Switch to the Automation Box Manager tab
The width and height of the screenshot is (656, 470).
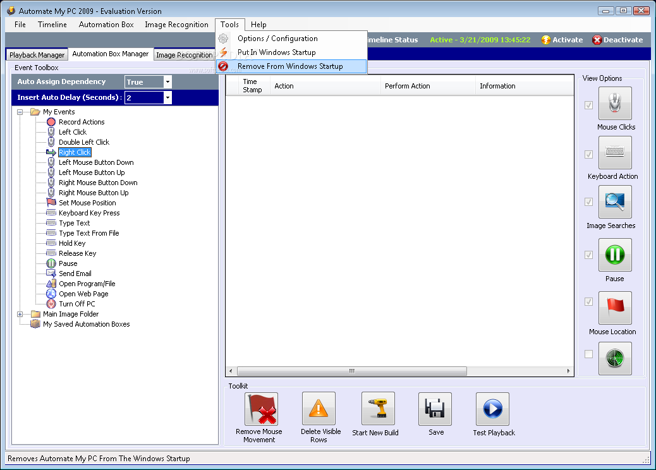click(111, 54)
